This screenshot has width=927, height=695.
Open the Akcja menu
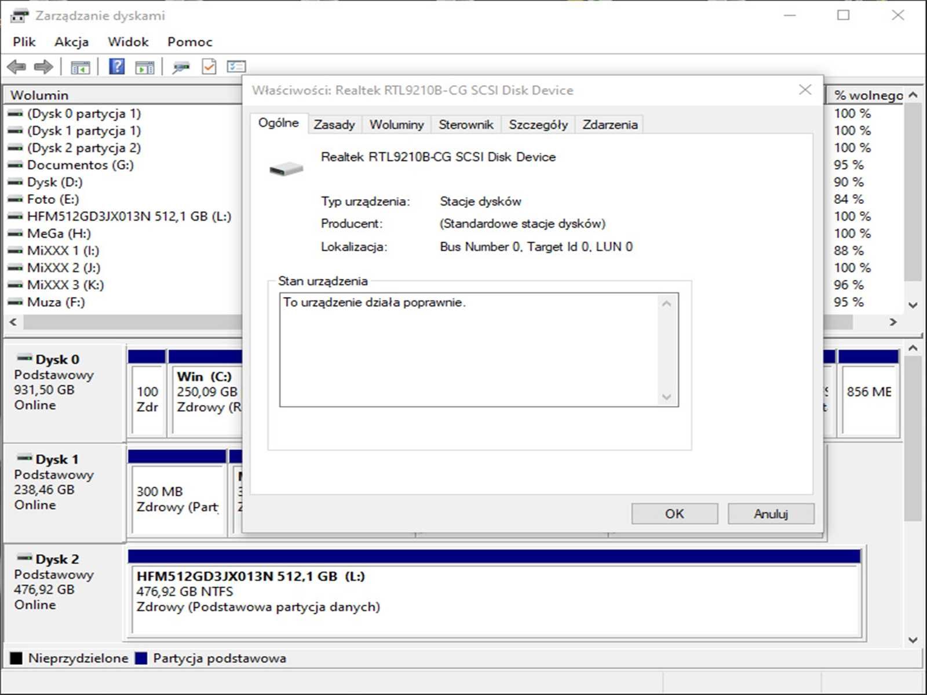coord(71,42)
